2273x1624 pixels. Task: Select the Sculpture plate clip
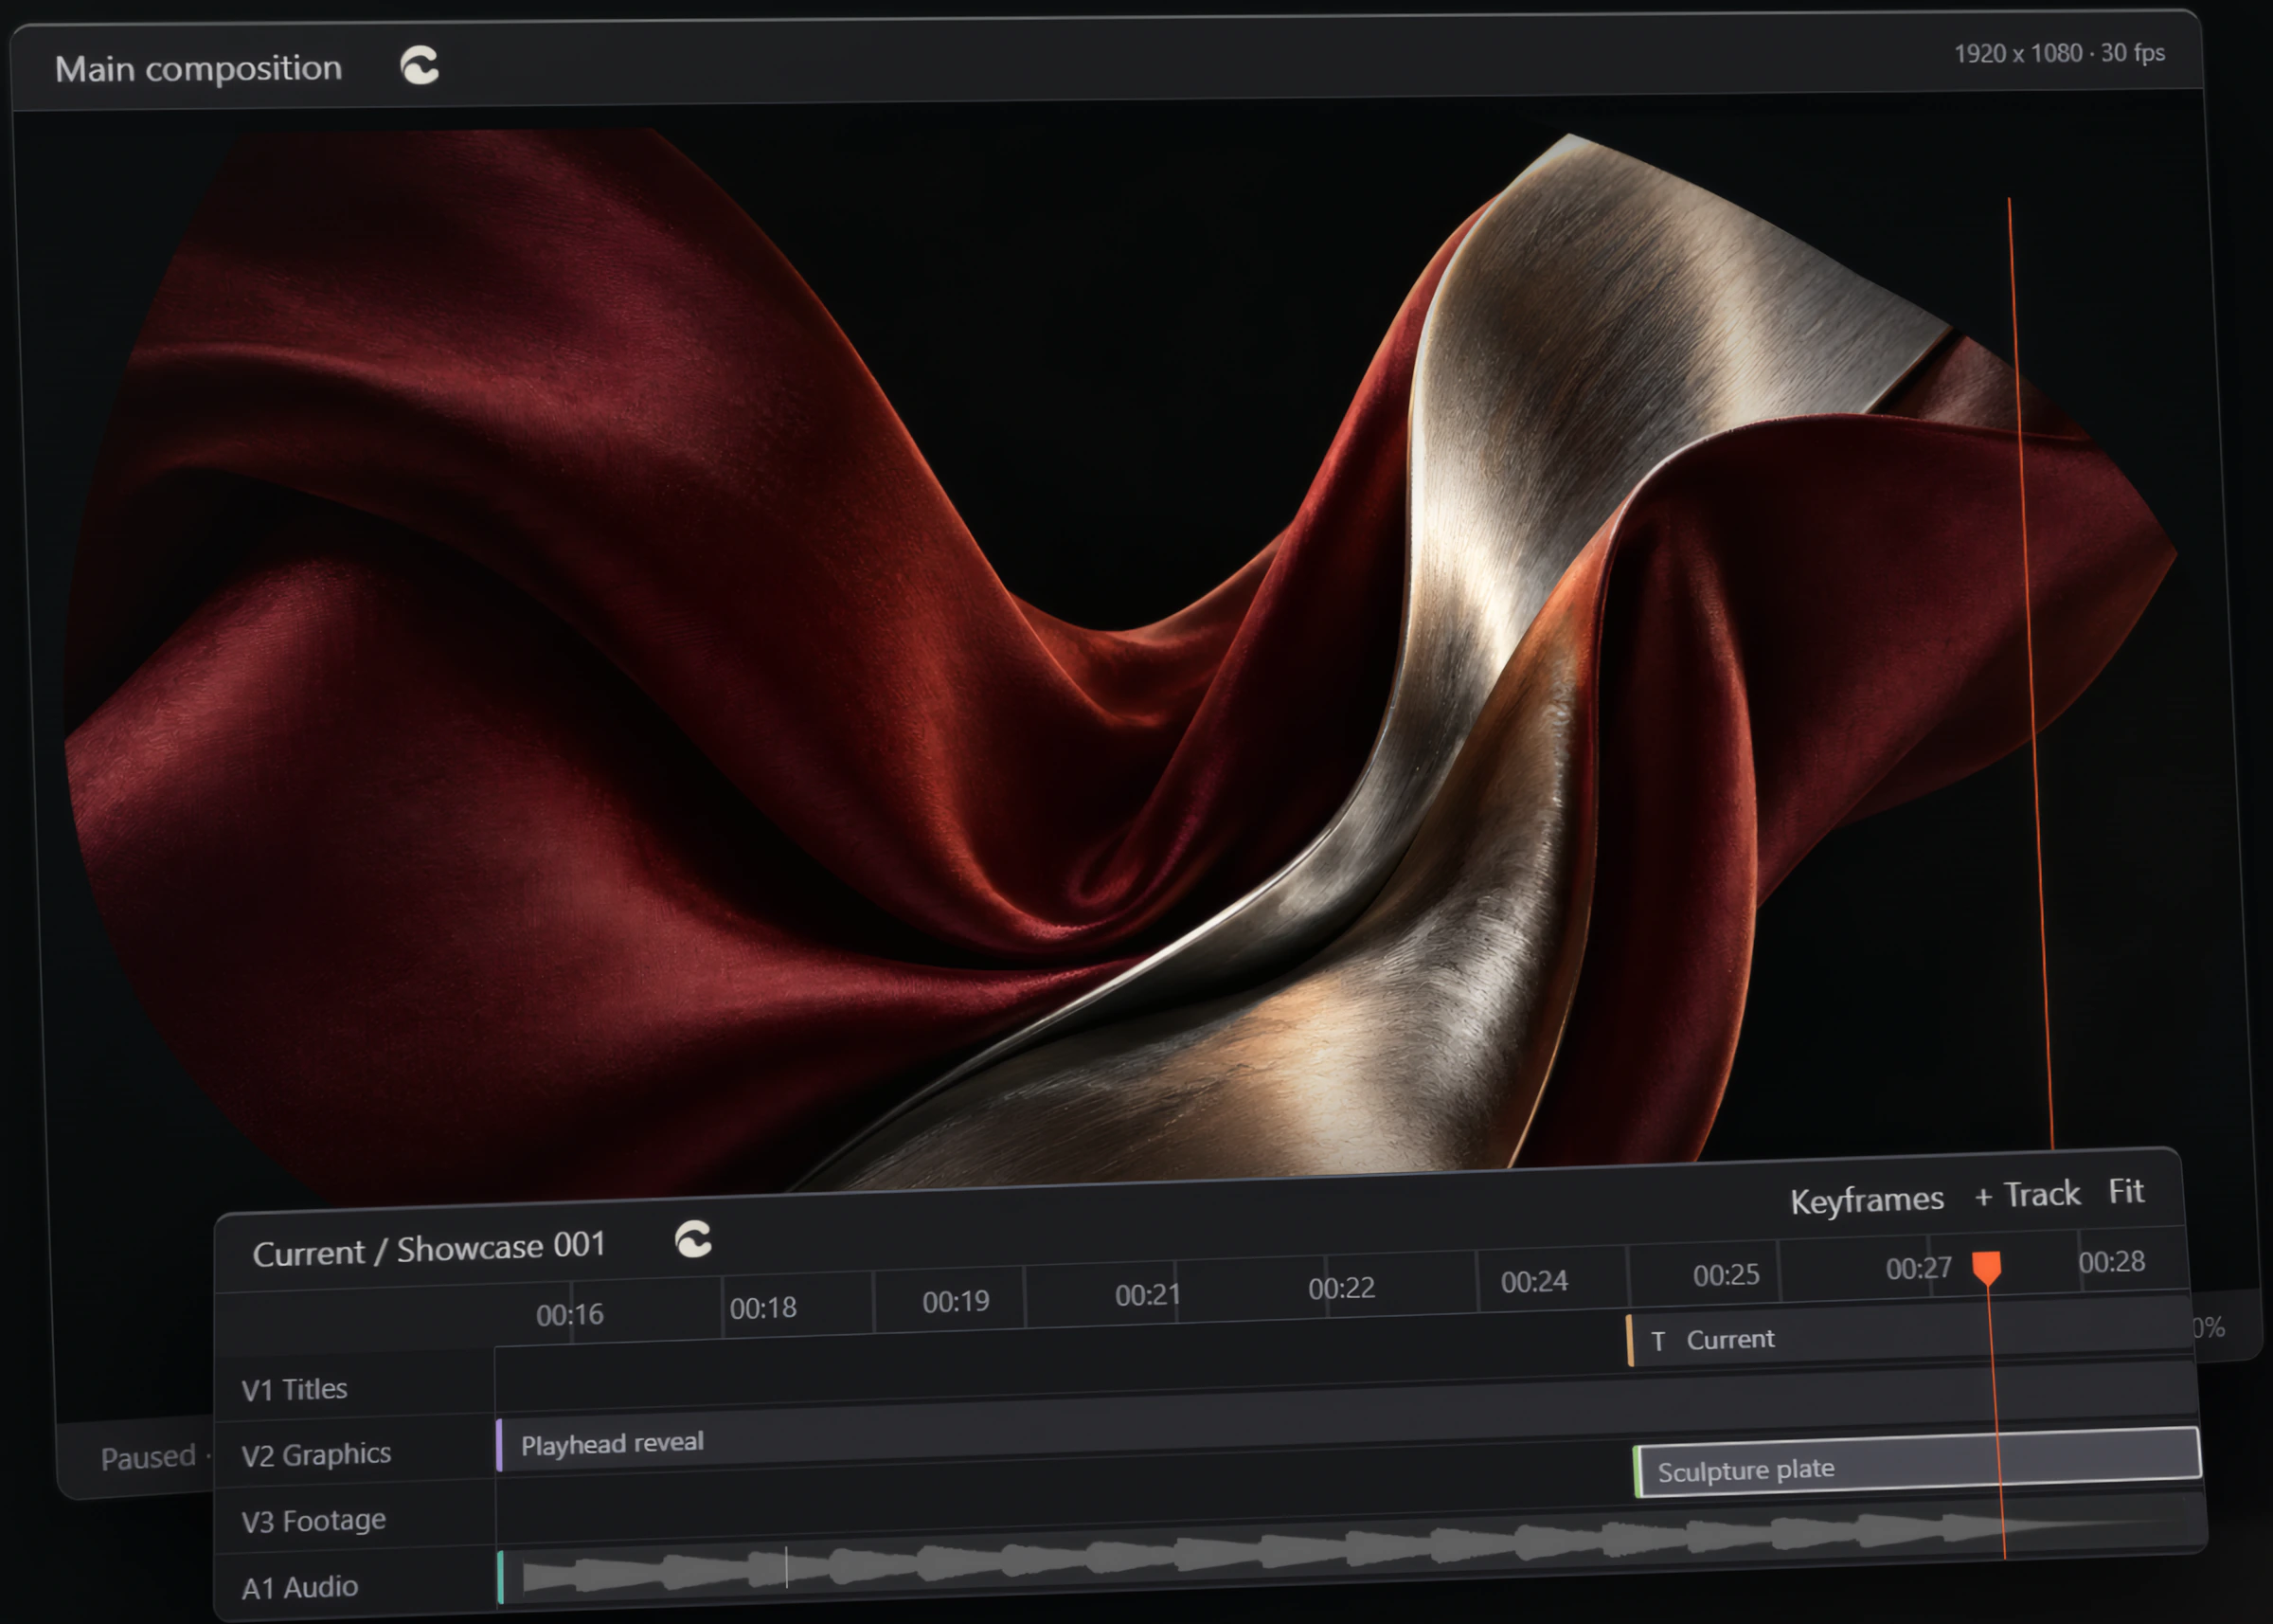(x=1916, y=1462)
